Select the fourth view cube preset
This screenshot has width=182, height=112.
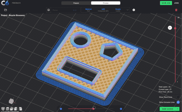click(16, 109)
